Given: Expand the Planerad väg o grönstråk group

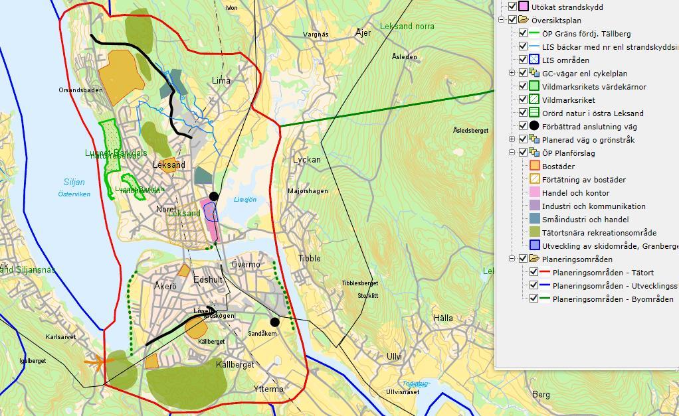Looking at the screenshot, I should (512, 139).
